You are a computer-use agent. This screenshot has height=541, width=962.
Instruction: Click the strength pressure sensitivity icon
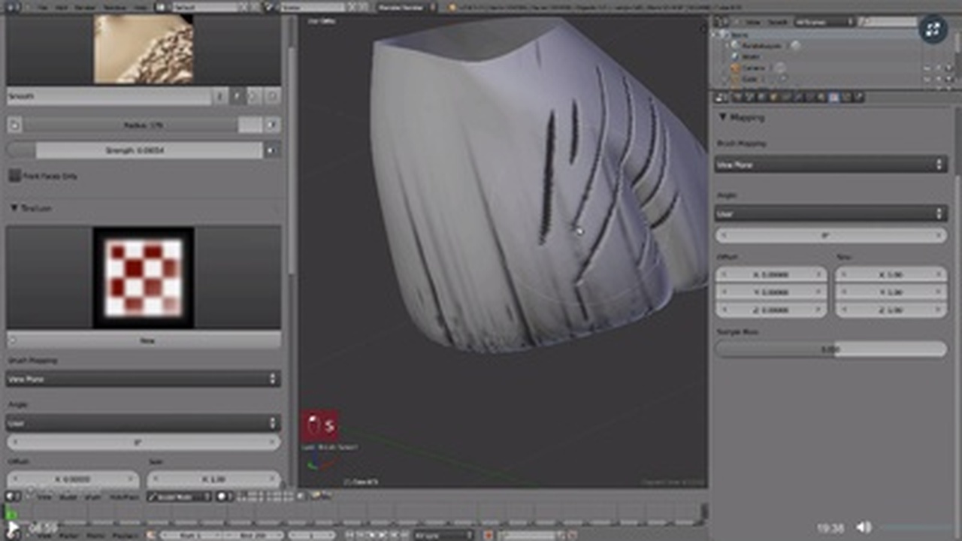pyautogui.click(x=272, y=150)
